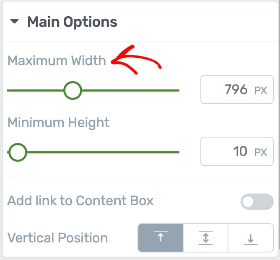Select middle vertical position icon
This screenshot has width=280, height=260.
coord(205,238)
